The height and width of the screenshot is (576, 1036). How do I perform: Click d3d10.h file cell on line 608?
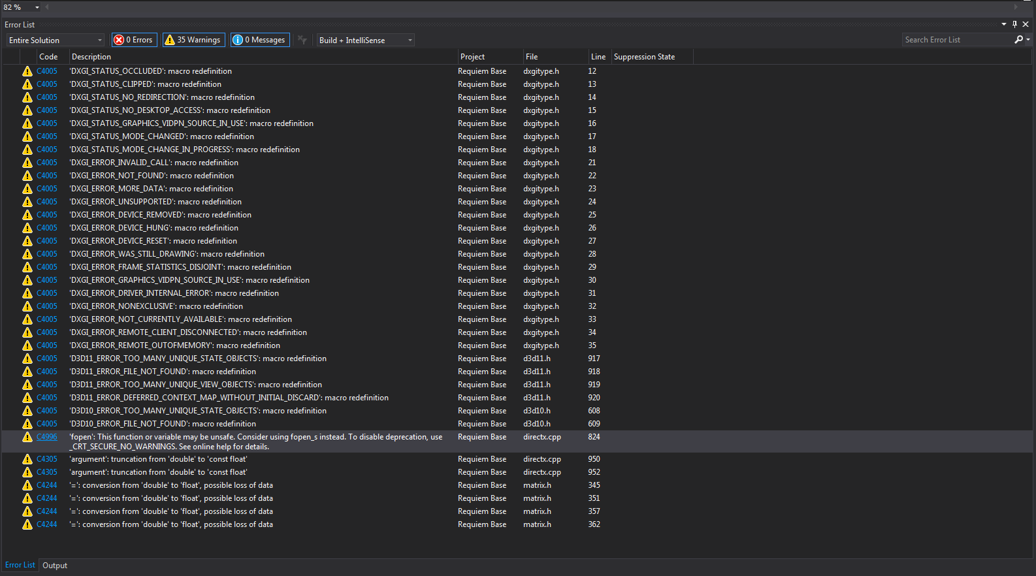point(537,411)
